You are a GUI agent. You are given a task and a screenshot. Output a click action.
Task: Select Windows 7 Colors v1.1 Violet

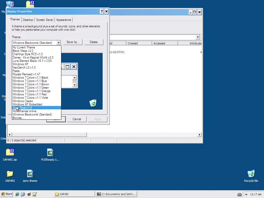(x=37, y=98)
